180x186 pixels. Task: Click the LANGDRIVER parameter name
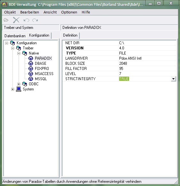[77, 58]
